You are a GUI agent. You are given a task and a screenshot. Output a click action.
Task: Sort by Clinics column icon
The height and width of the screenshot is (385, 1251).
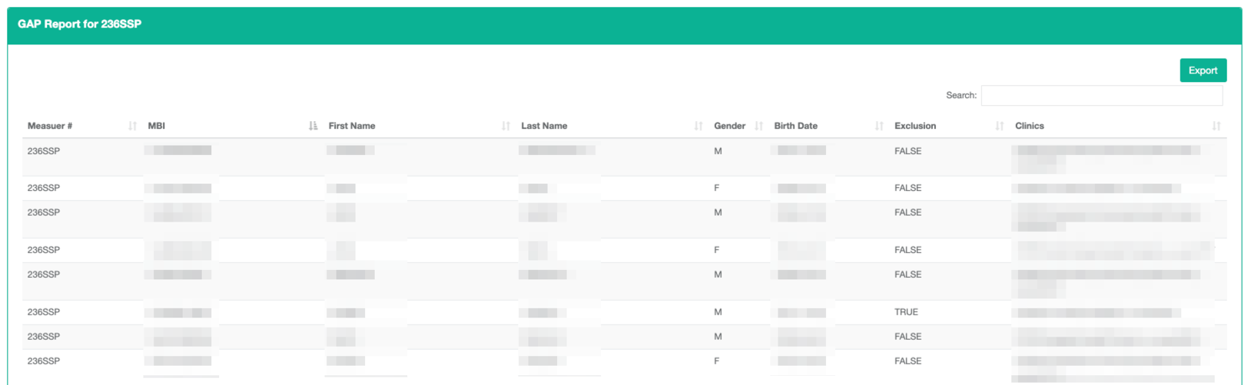point(1216,126)
